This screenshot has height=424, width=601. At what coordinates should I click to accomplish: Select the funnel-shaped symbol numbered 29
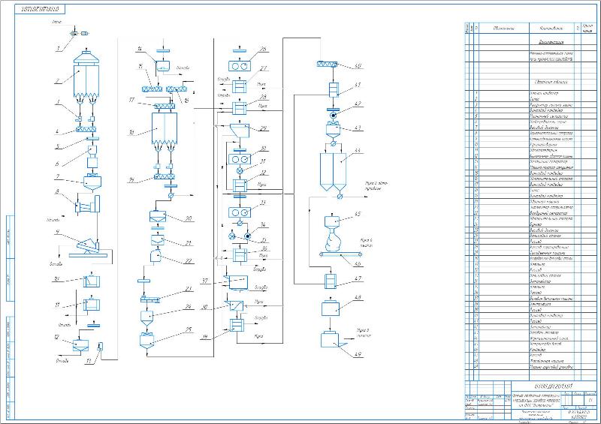point(240,131)
